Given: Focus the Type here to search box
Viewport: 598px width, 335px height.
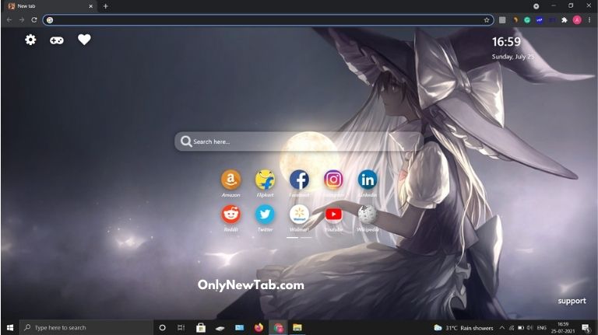Looking at the screenshot, I should tap(86, 327).
